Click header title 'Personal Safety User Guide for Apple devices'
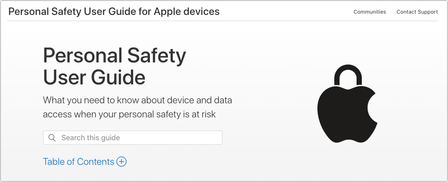This screenshot has width=448, height=182. click(x=114, y=11)
